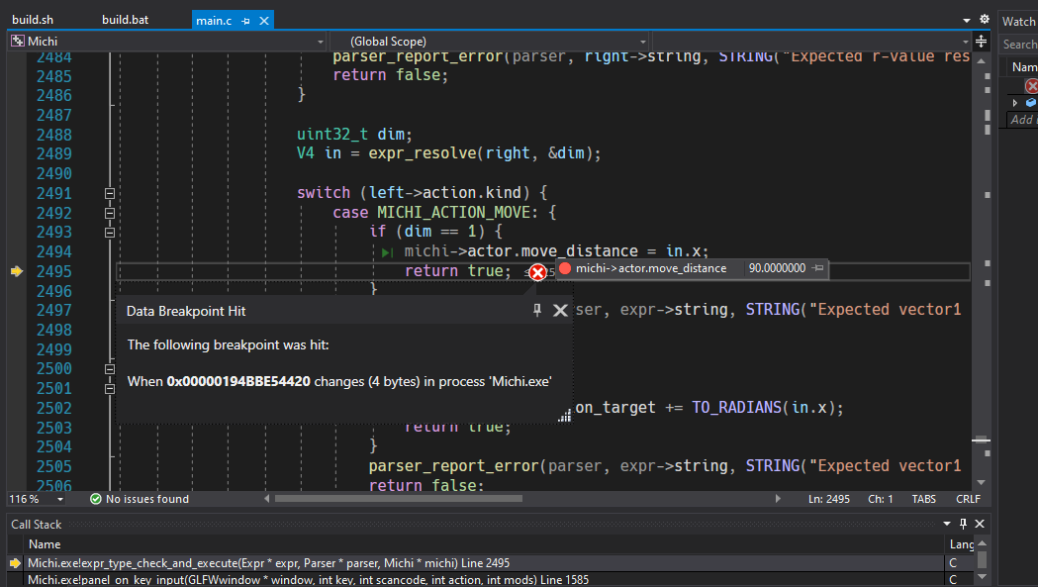
Task: Select the 90.0000000 value in the data tip
Action: click(x=777, y=268)
